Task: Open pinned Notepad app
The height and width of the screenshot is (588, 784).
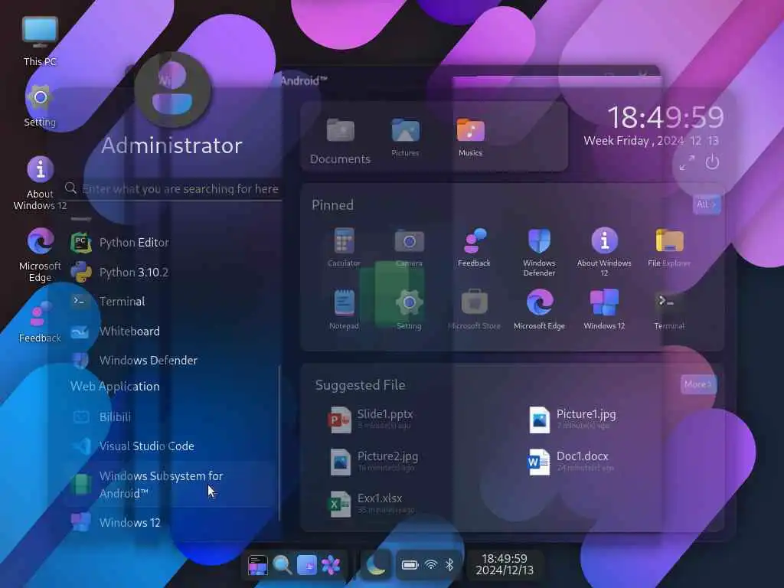Action: point(344,309)
